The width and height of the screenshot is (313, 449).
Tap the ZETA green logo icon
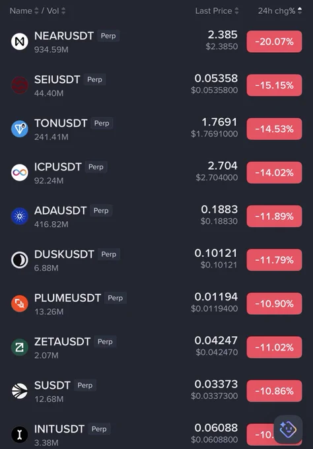coord(19,347)
